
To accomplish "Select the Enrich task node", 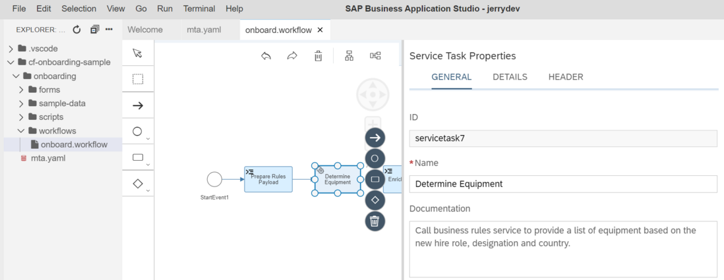I will (x=392, y=179).
